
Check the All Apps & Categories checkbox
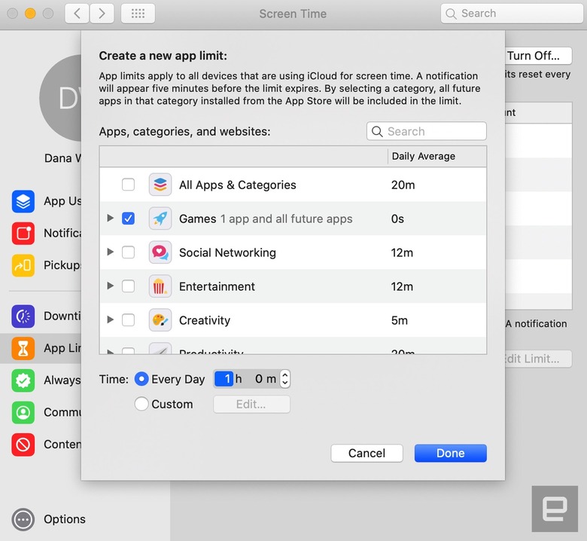[128, 185]
